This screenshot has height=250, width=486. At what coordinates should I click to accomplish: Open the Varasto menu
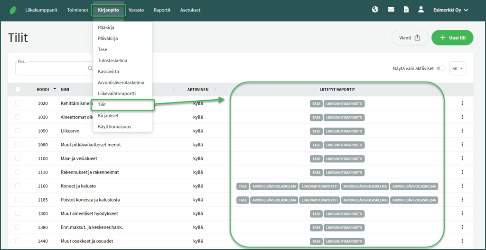[136, 10]
